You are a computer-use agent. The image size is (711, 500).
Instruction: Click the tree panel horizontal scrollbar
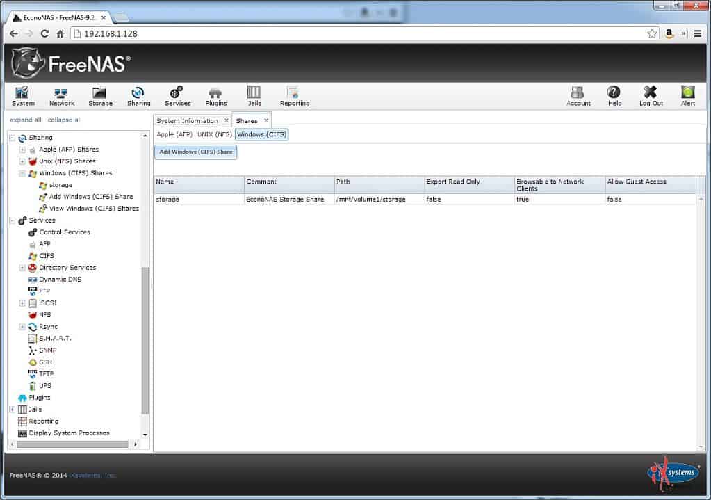pyautogui.click(x=72, y=444)
